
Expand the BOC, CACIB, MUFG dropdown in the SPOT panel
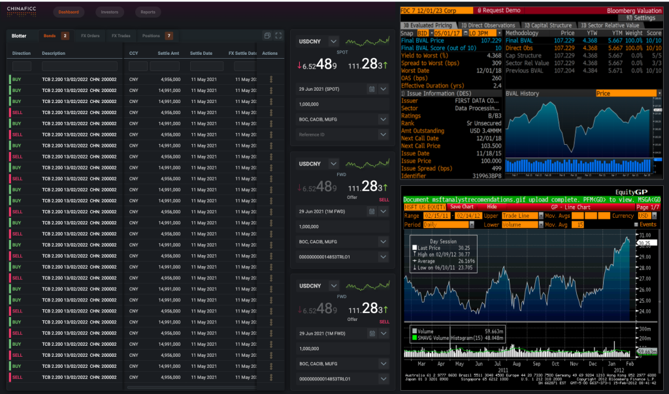tap(383, 119)
